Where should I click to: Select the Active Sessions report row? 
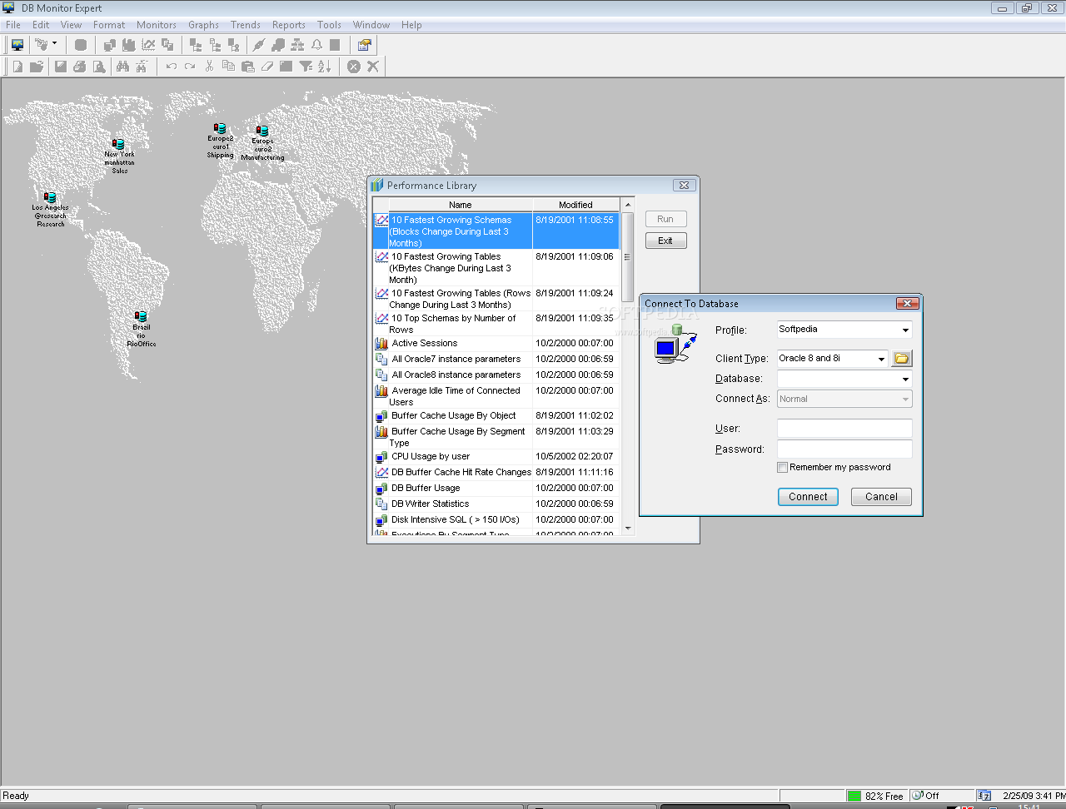424,343
